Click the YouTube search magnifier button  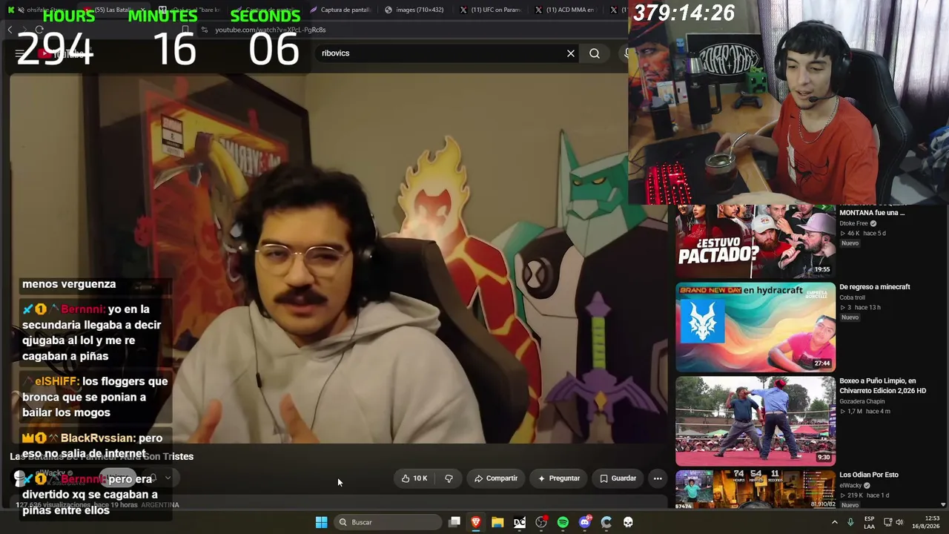pyautogui.click(x=595, y=53)
